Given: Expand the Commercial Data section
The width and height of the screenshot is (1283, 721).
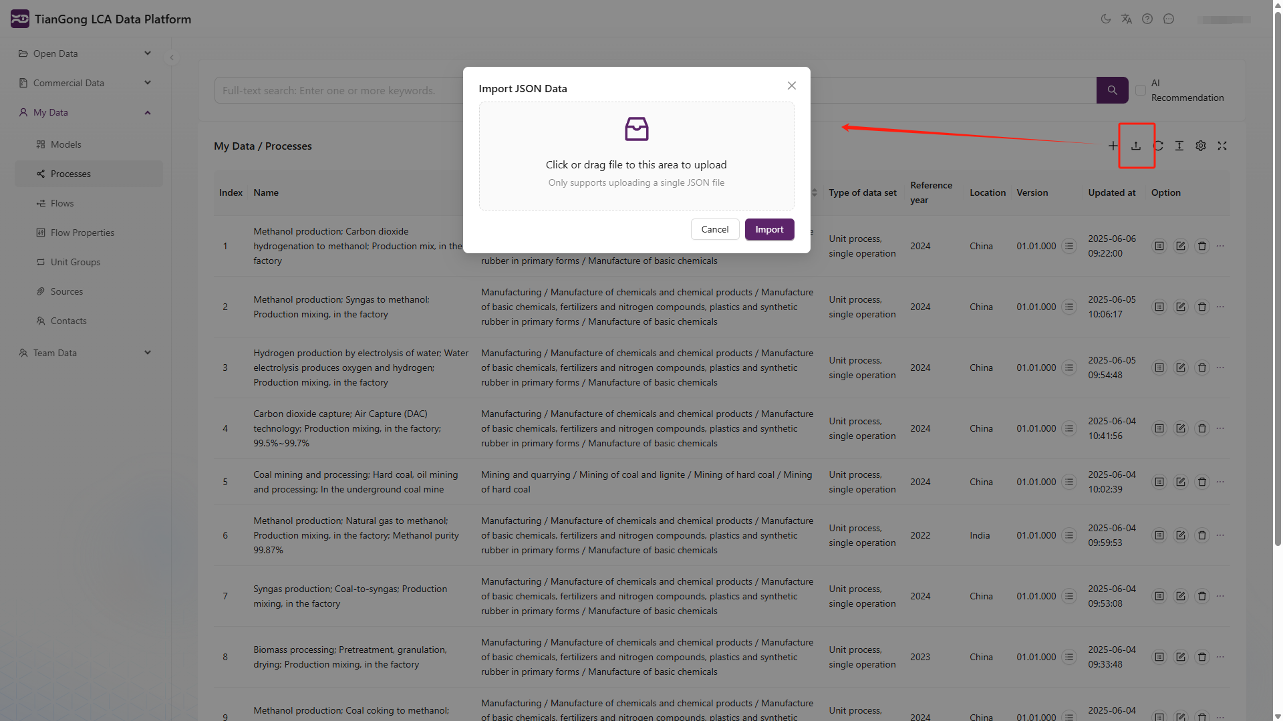Looking at the screenshot, I should click(x=85, y=83).
